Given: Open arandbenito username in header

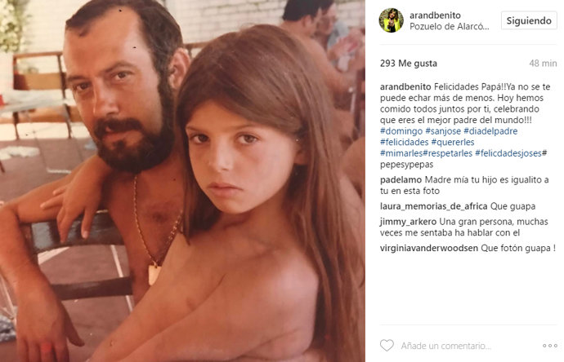Looking at the screenshot, I should 435,15.
